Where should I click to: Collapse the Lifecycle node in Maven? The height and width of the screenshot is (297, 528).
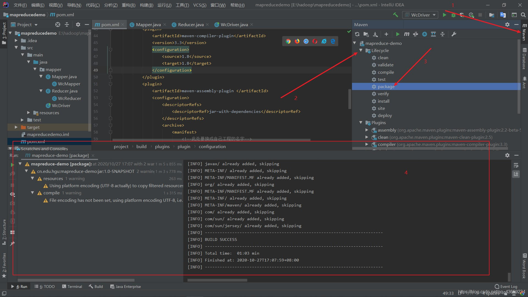tap(361, 50)
